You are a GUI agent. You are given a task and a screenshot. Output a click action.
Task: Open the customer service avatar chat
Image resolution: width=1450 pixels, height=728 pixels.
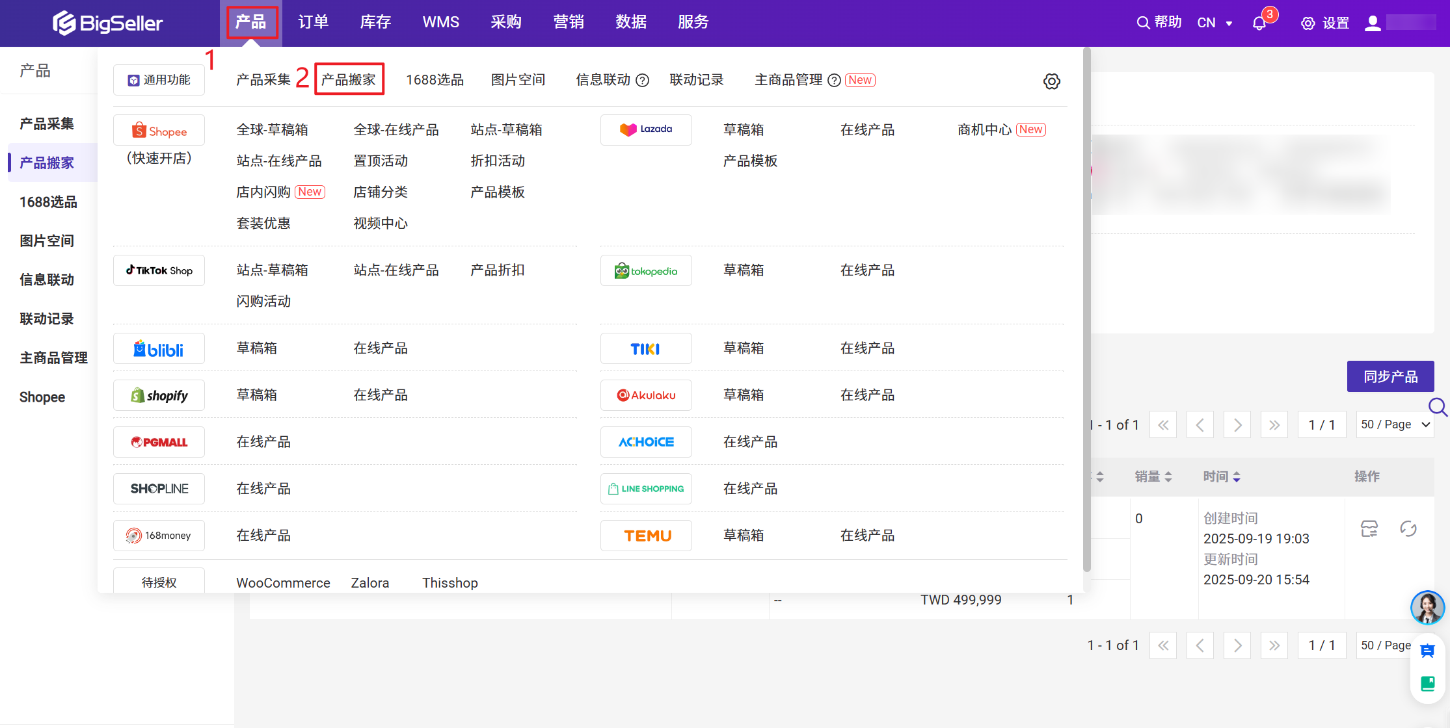click(x=1427, y=608)
